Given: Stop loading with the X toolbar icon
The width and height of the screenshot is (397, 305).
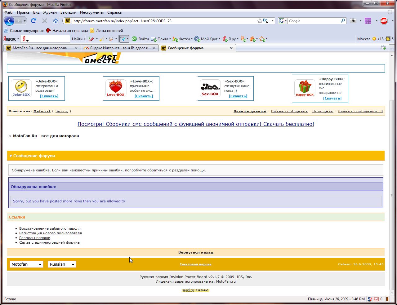Looking at the screenshot, I should point(45,21).
